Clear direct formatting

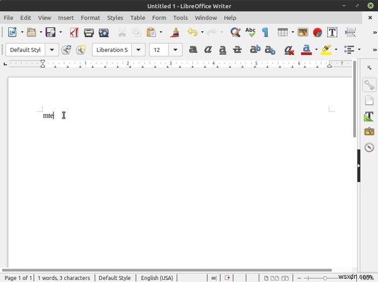click(x=289, y=50)
